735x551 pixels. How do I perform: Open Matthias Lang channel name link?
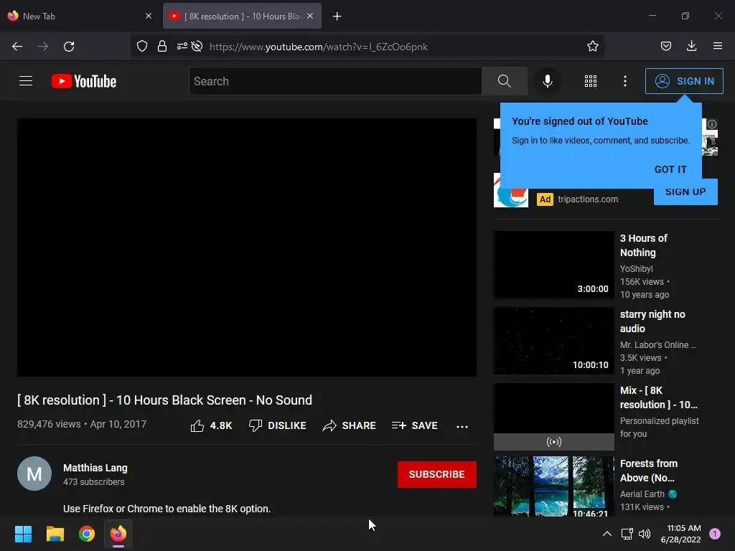pyautogui.click(x=95, y=468)
